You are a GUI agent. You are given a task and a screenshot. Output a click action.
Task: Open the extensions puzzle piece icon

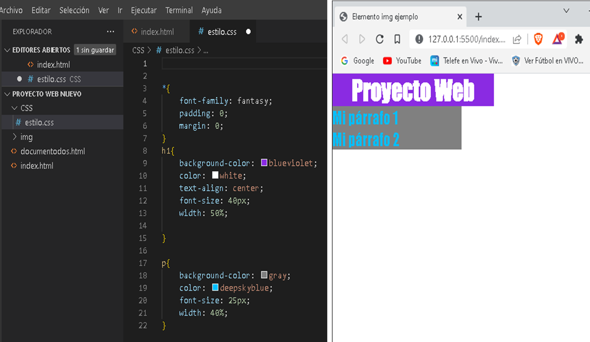pyautogui.click(x=579, y=39)
